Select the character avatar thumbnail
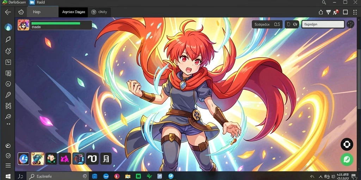 click(x=24, y=25)
